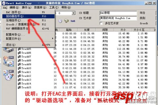158x105 pixels.
Task: Select the Track11 row name
Action: click(x=26, y=72)
